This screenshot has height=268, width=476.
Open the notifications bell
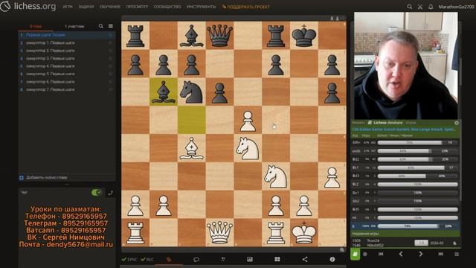pos(431,7)
